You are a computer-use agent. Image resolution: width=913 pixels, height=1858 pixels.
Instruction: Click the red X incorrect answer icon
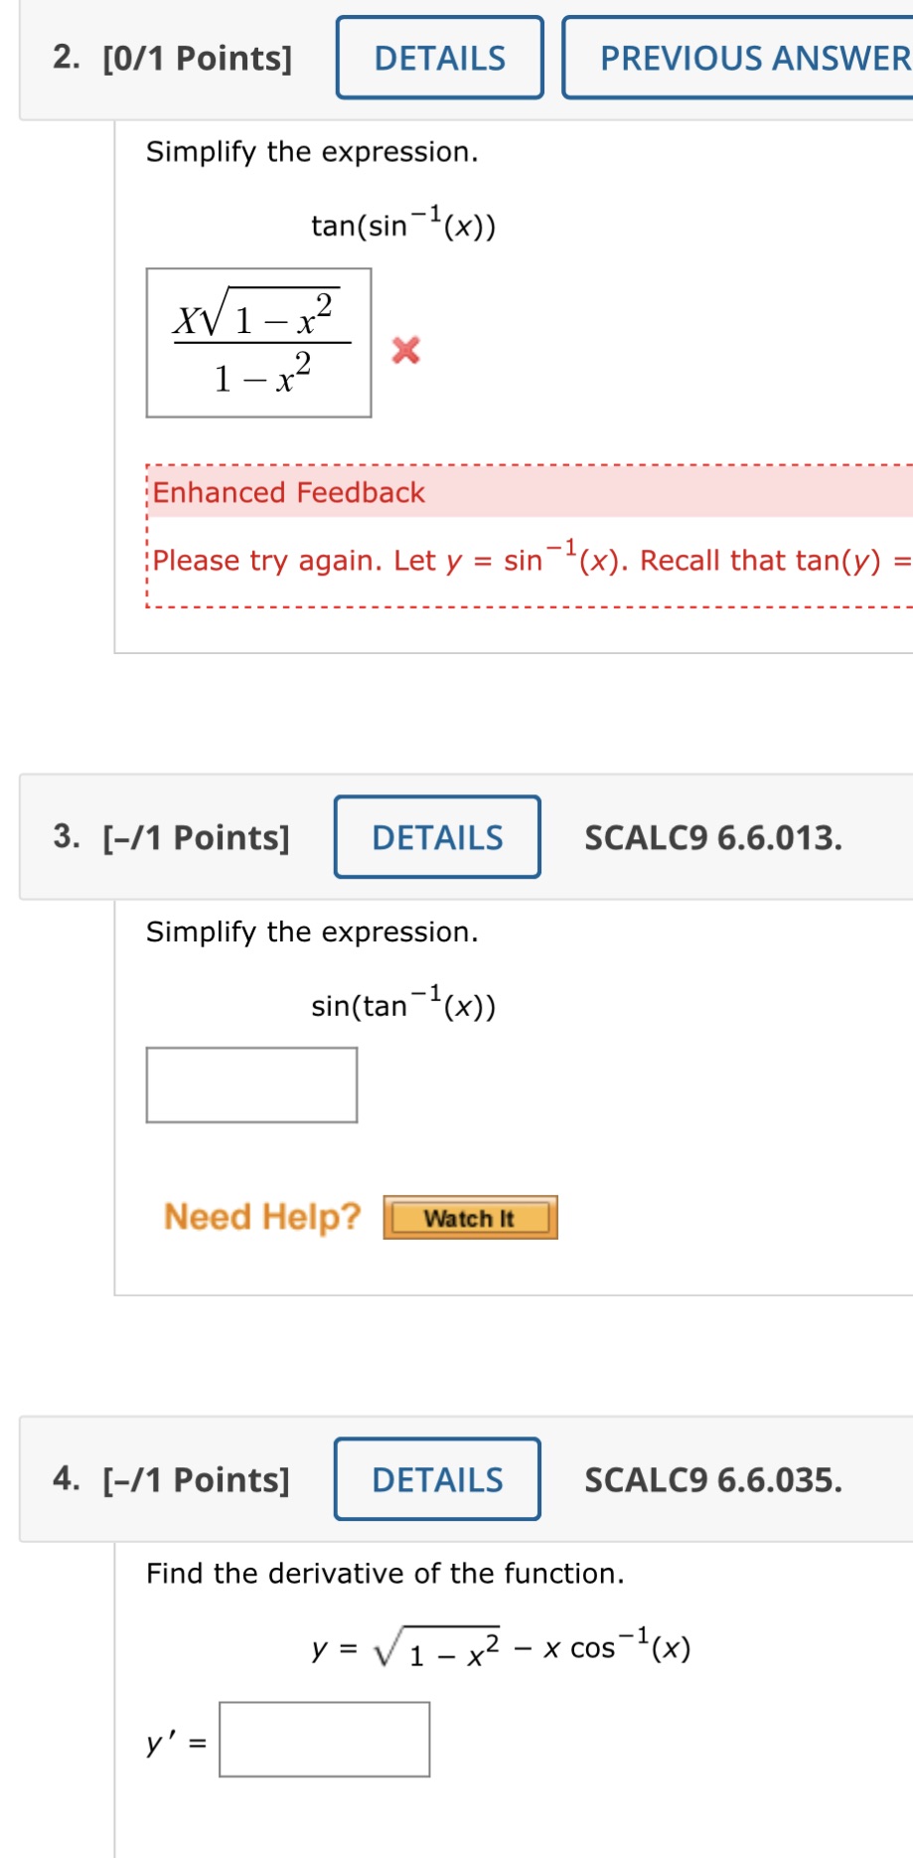pyautogui.click(x=404, y=353)
